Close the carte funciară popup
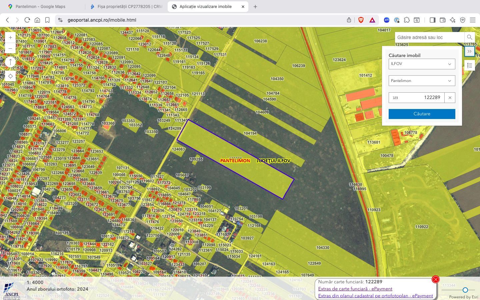Viewport: 480px width, 300px height. point(435,279)
